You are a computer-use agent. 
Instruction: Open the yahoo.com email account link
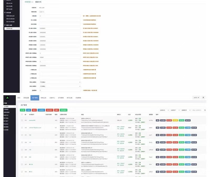(x=35, y=128)
